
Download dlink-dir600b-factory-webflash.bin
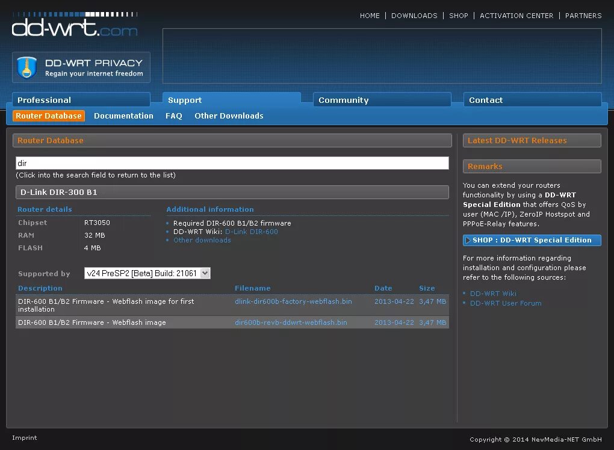click(x=293, y=301)
